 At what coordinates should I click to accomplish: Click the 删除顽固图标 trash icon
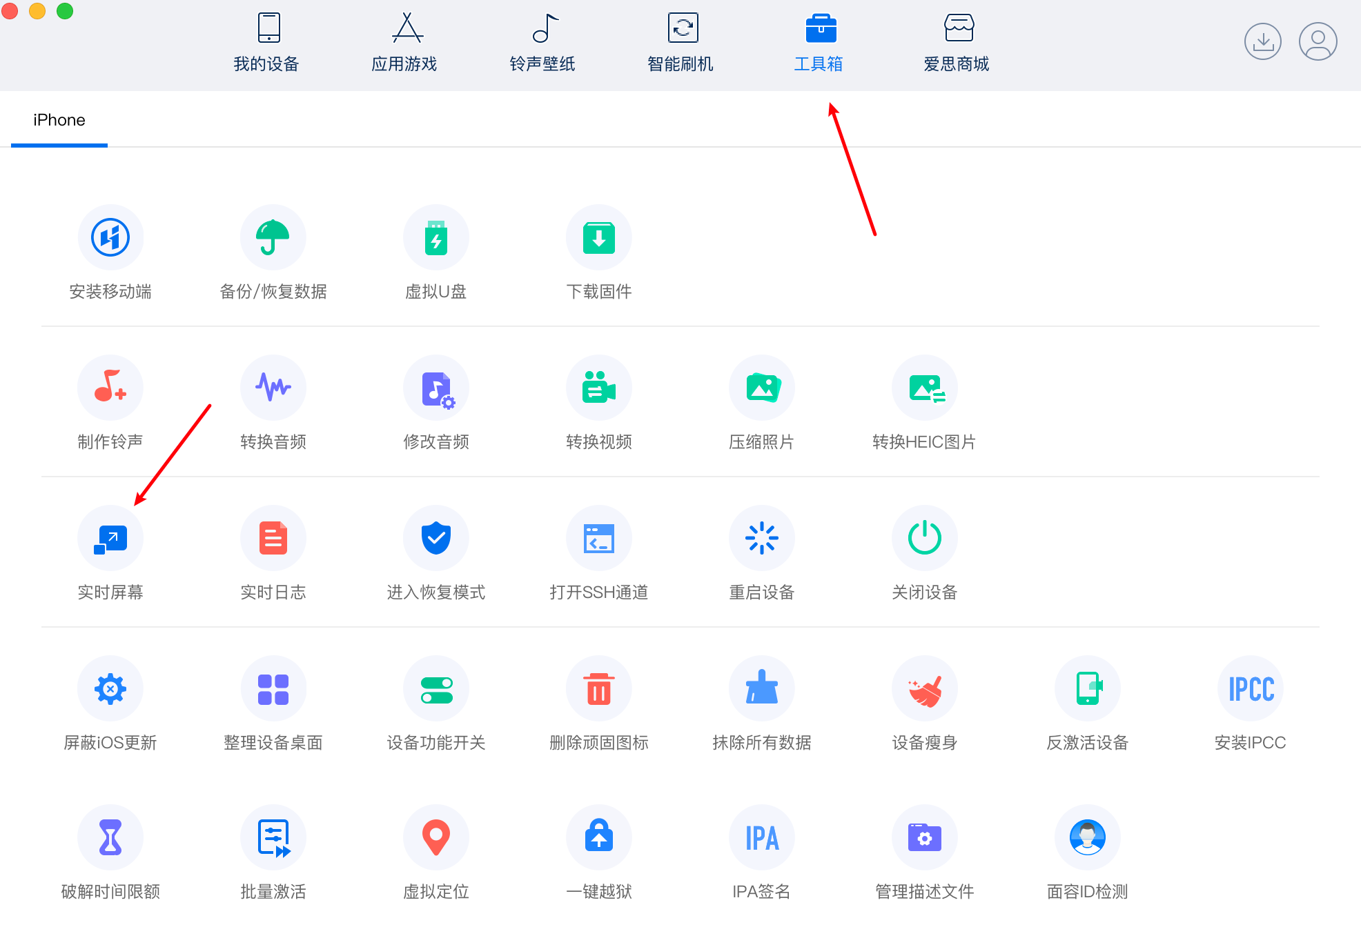[x=599, y=688]
